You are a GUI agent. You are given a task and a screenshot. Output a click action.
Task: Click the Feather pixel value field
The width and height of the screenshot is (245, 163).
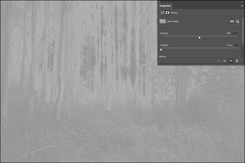click(232, 45)
